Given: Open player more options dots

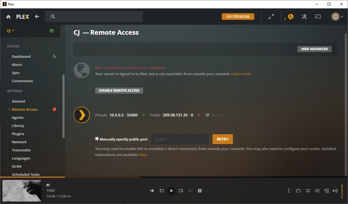Looking at the screenshot, I should pos(289,191).
